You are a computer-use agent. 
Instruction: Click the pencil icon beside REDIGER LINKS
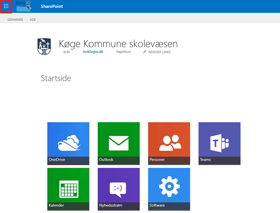[144, 52]
